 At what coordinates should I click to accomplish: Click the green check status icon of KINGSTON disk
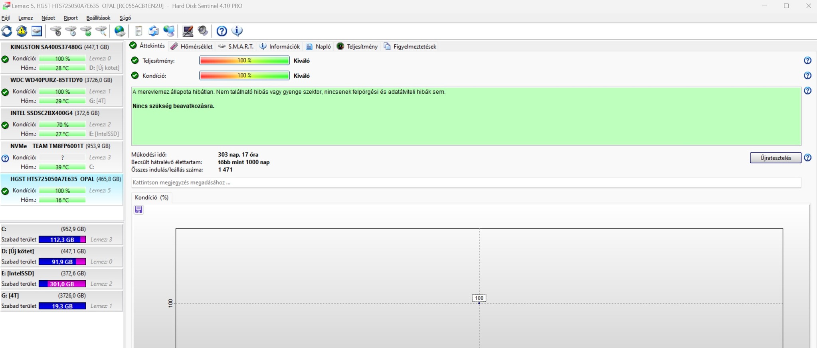pos(5,59)
